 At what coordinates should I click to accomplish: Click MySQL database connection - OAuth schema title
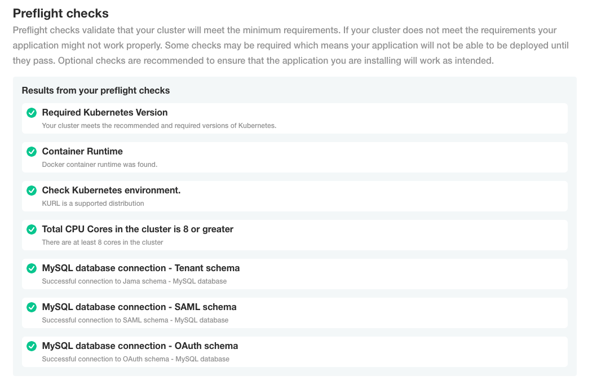pos(140,346)
